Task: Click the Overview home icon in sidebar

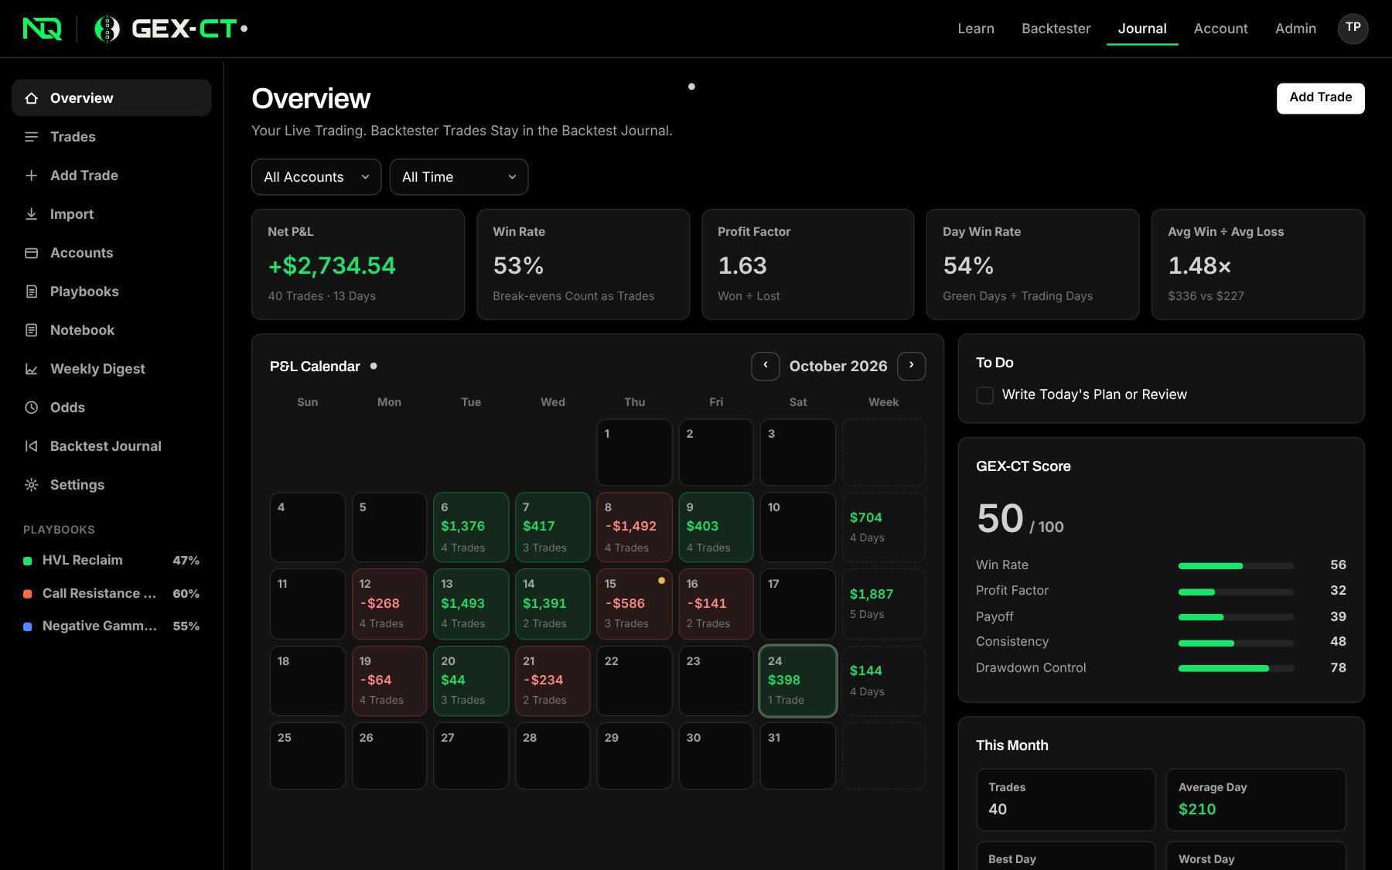Action: tap(32, 98)
